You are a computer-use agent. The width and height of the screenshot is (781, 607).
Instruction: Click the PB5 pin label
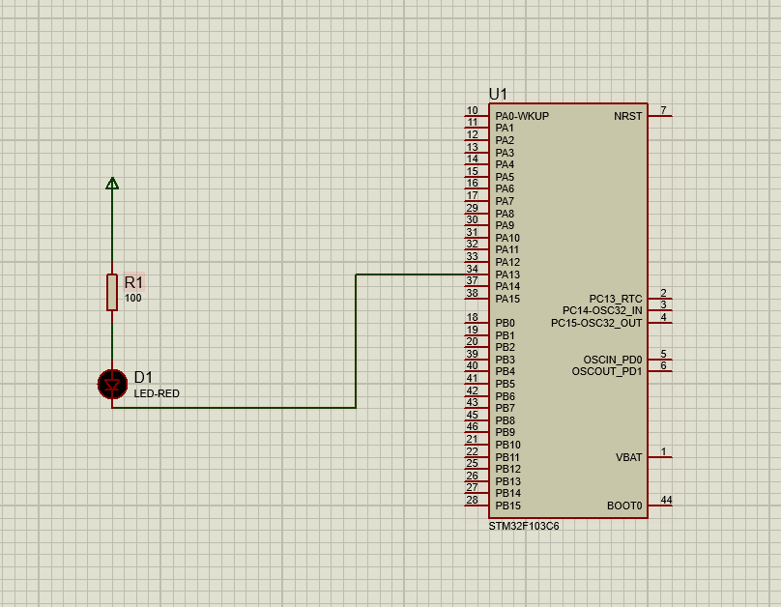click(506, 384)
